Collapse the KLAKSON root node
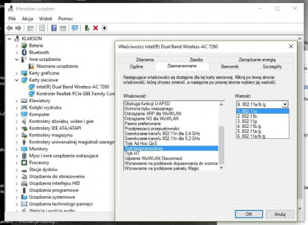The width and height of the screenshot is (308, 225). click(x=9, y=39)
